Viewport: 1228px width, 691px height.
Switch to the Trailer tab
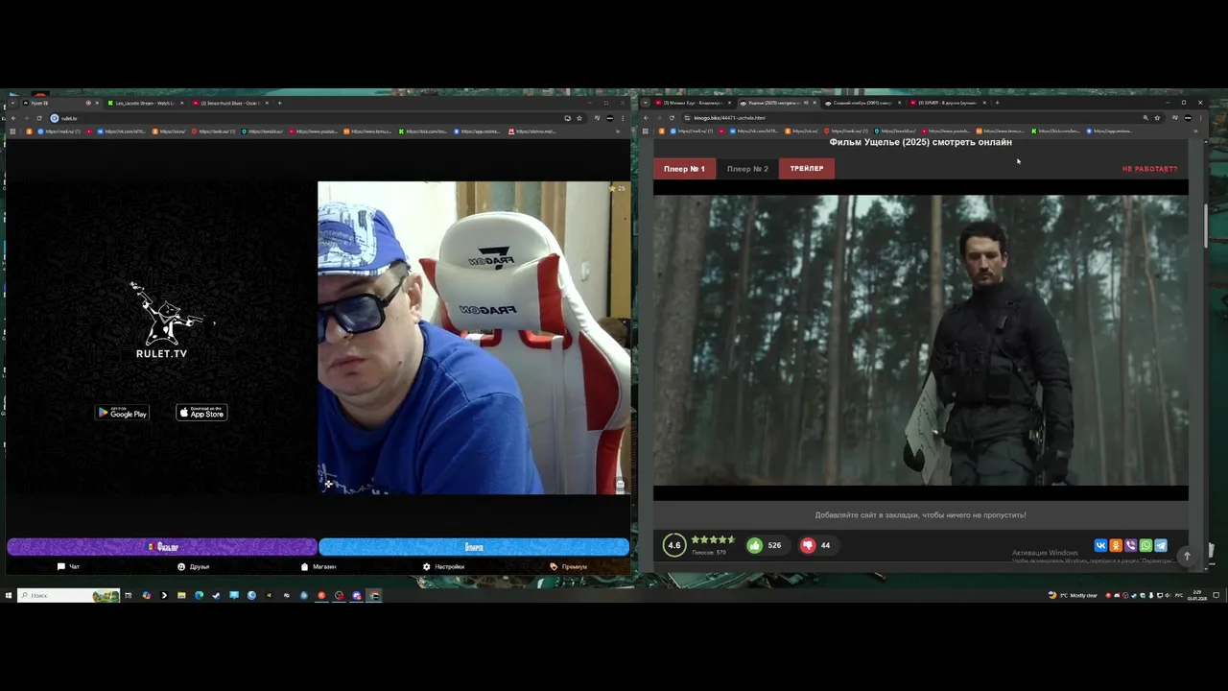[x=807, y=169]
